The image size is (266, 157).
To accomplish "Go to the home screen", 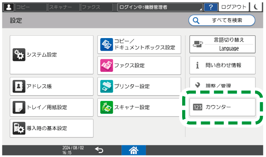I will coord(134,150).
